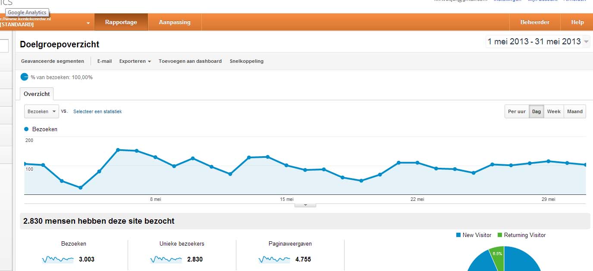The image size is (593, 271).
Task: Click the sidebar search input field
Action: pyautogui.click(x=4, y=46)
